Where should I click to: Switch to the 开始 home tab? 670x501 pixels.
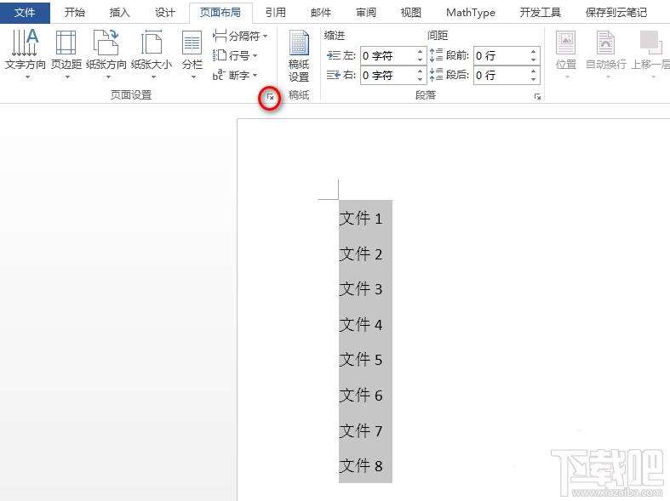[x=75, y=13]
